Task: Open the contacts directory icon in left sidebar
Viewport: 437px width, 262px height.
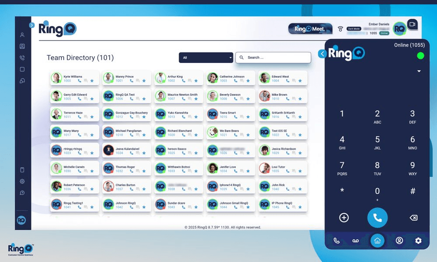Action: point(22,46)
